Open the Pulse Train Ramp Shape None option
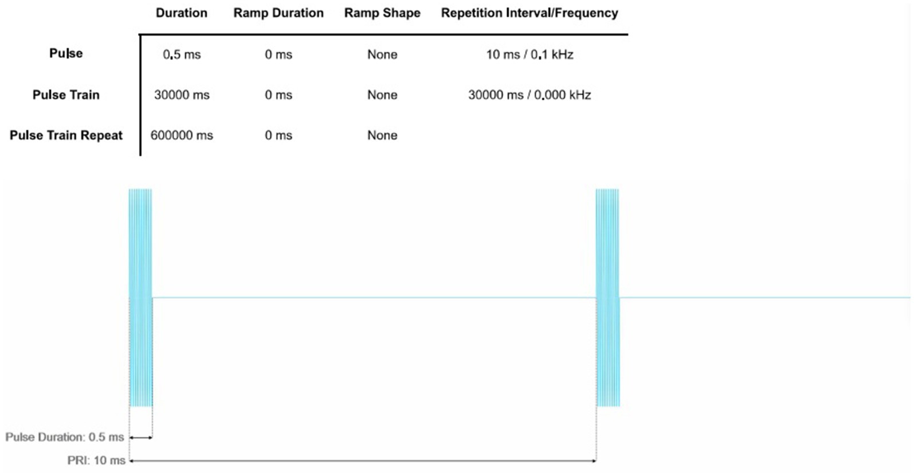This screenshot has height=476, width=914. (382, 95)
